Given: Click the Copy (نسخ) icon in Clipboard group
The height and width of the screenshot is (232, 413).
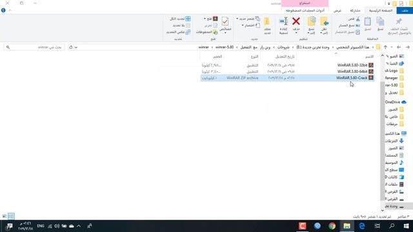Looking at the screenshot, I should point(380,21).
